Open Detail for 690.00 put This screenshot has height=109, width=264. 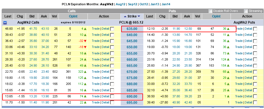click(248, 96)
